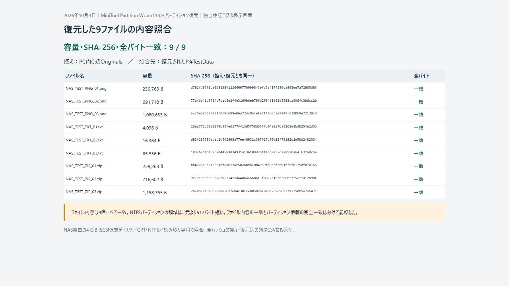509x286 pixels.
Task: Click 一致 in the NAS_TEST_PNG_02.png row
Action: 418,102
